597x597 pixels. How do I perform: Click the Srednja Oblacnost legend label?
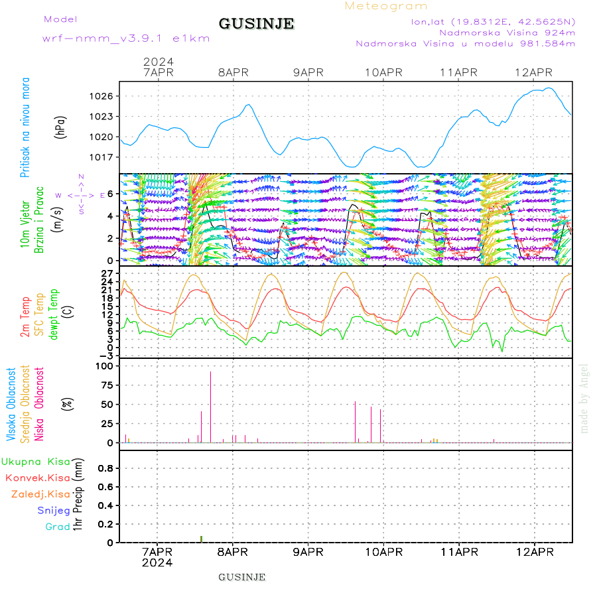click(x=25, y=404)
